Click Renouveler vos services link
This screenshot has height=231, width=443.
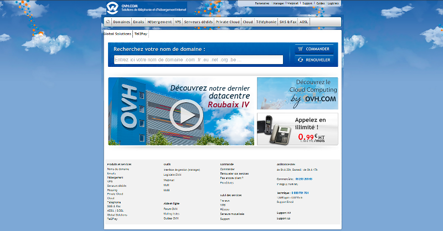(234, 174)
